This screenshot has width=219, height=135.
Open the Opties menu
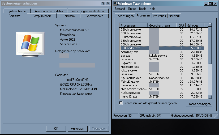tap(132, 9)
